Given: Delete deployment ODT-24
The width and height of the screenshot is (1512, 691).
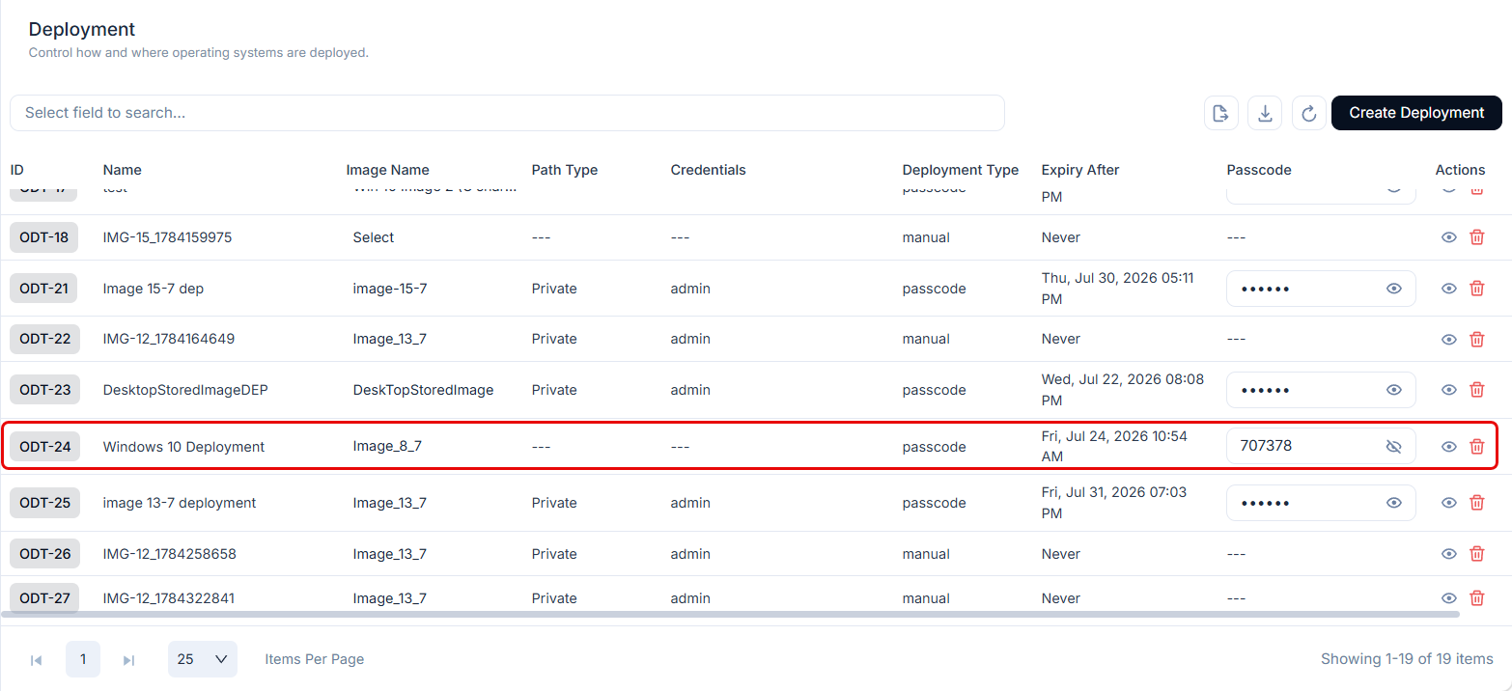Looking at the screenshot, I should (x=1476, y=447).
